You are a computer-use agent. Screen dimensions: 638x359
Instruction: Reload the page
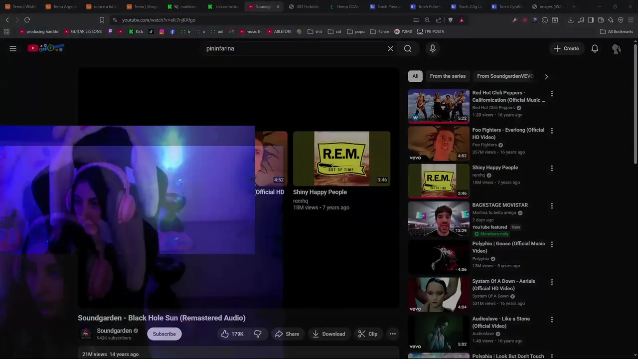click(27, 20)
